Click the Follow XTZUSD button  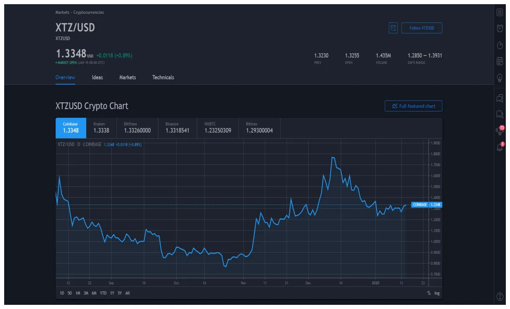pyautogui.click(x=422, y=28)
